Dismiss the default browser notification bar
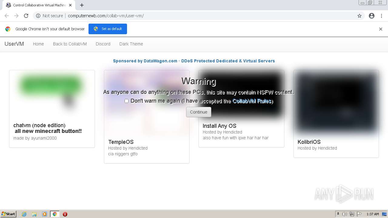This screenshot has width=388, height=218. coord(381,29)
